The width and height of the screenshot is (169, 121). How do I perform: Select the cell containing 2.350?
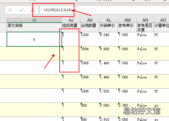[127, 110]
